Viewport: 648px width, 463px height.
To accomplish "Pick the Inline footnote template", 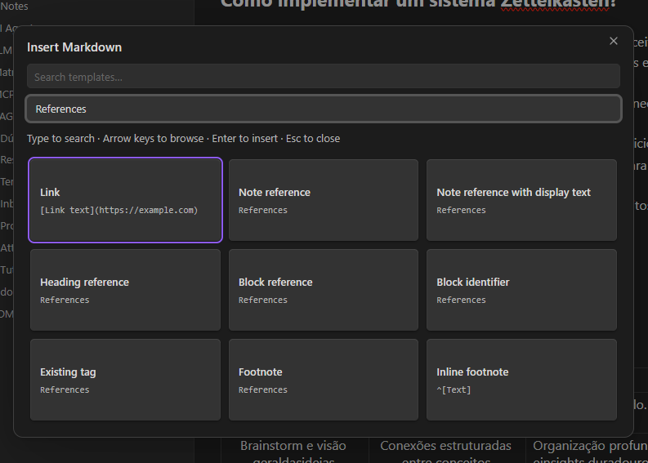I will coord(521,380).
